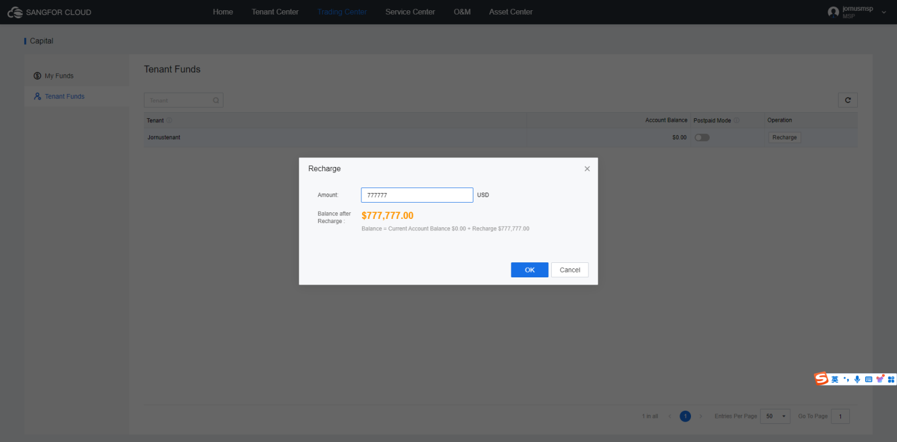The image size is (897, 442).
Task: Confirm recharge with OK button
Action: [x=530, y=270]
